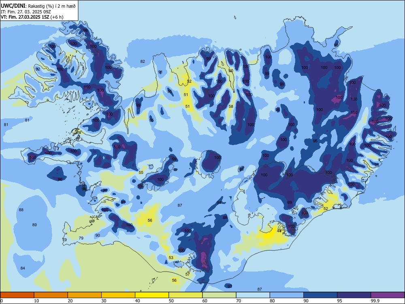Click the 44 value in the bright yellow area
The image size is (405, 304).
pos(279,231)
